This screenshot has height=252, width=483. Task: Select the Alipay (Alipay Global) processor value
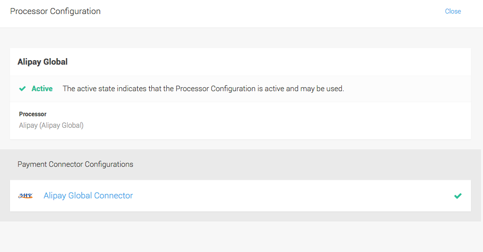click(51, 125)
